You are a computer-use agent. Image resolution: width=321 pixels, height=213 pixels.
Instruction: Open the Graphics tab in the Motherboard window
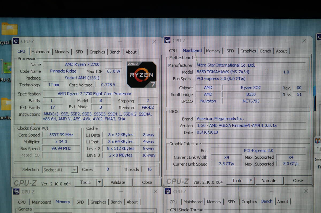248,51
